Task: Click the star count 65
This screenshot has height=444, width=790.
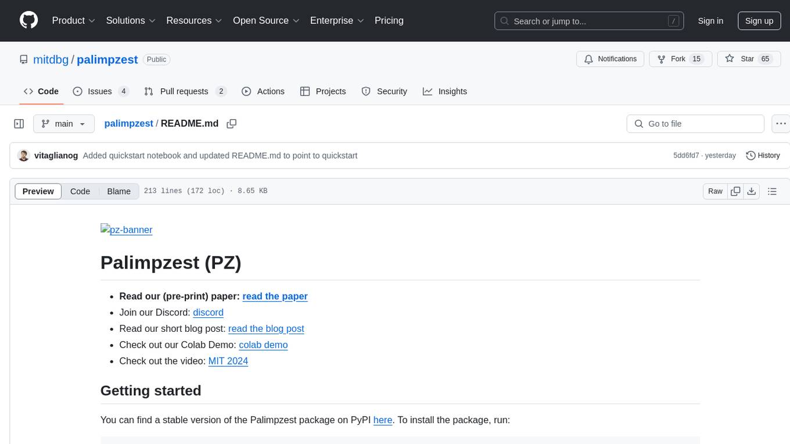Action: click(765, 59)
